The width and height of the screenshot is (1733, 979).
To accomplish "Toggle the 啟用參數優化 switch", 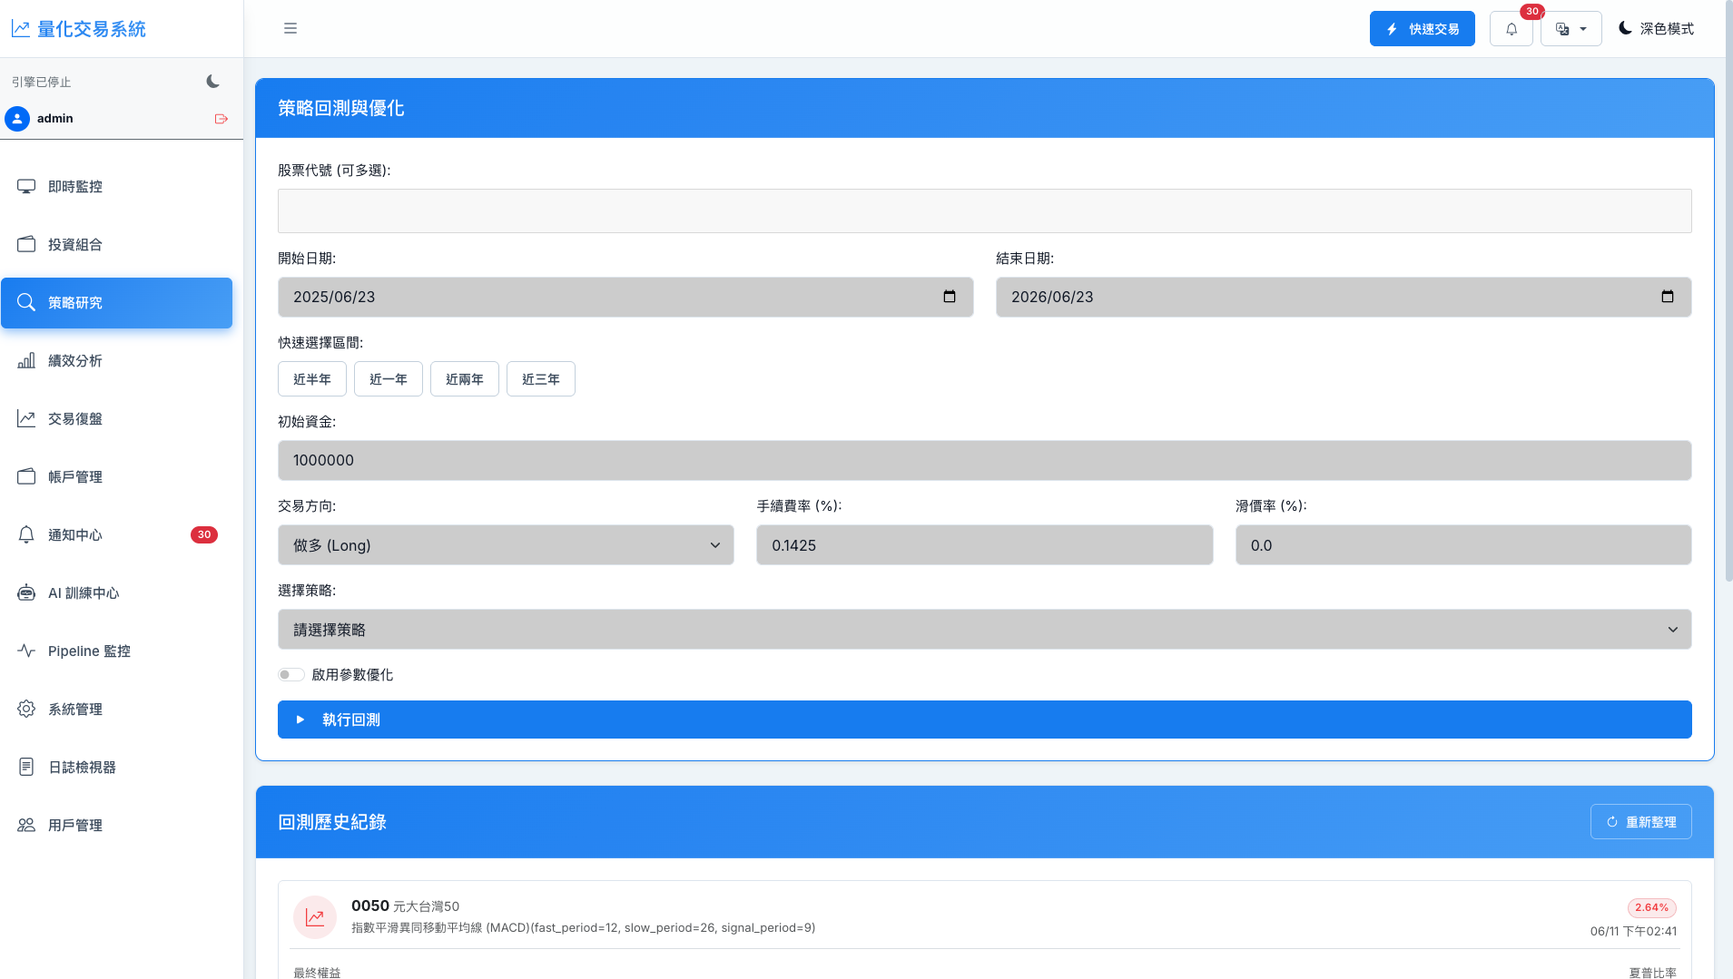I will (x=291, y=675).
